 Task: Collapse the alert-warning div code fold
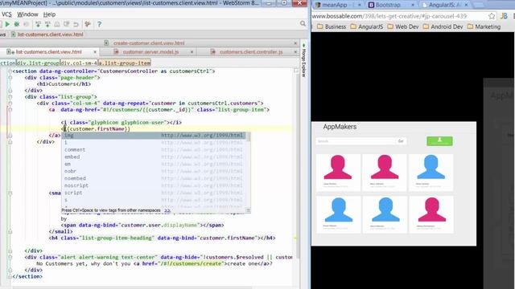[10, 257]
